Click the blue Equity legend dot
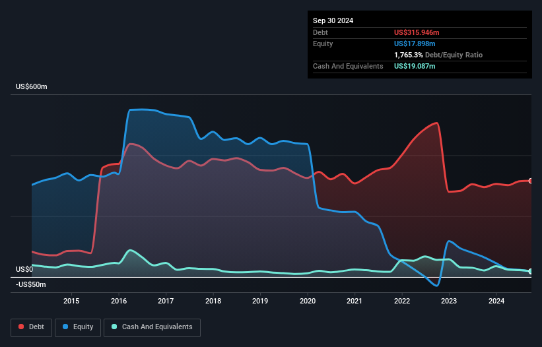The height and width of the screenshot is (347, 542). pos(65,327)
